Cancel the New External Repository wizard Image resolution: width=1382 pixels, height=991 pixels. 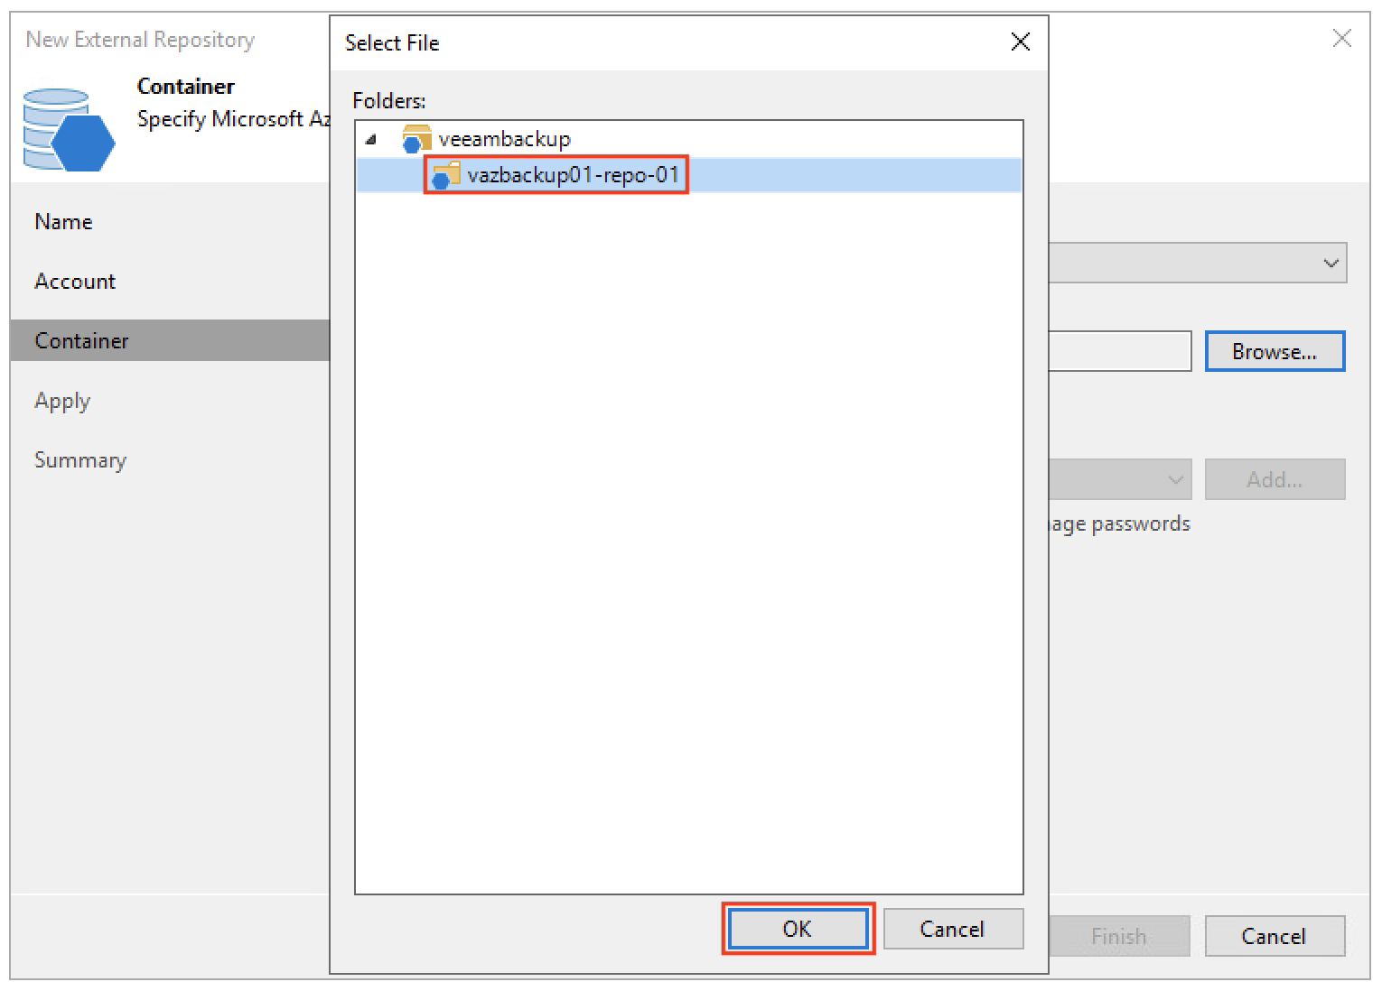[1275, 936]
